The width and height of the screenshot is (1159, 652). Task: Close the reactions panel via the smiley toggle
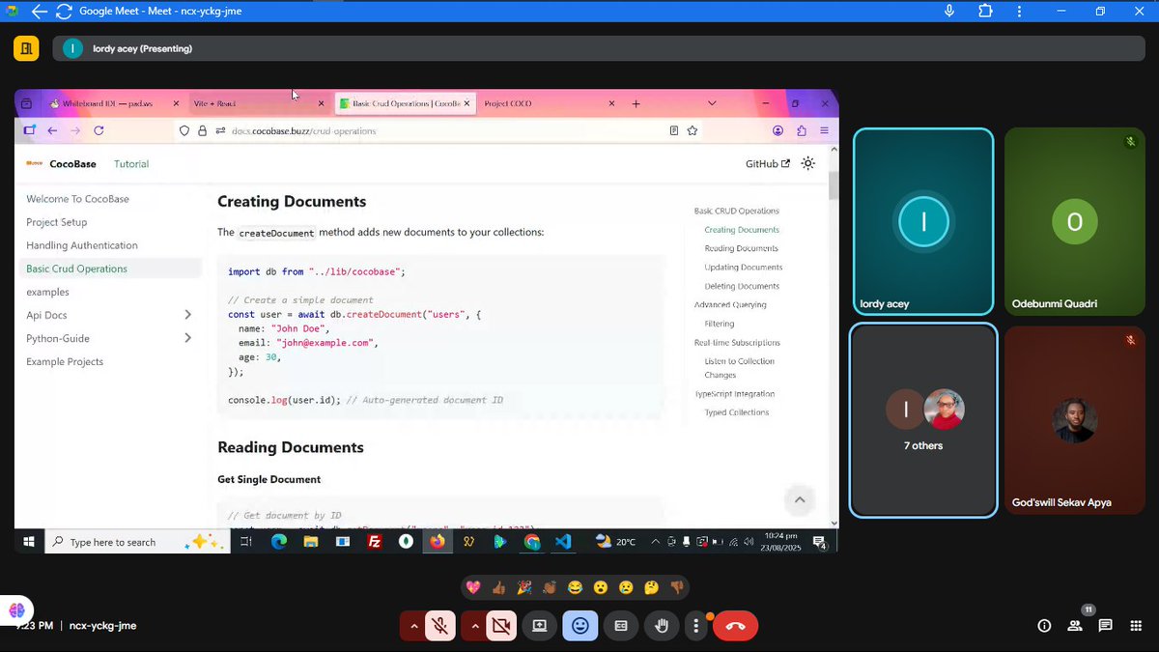pyautogui.click(x=580, y=626)
